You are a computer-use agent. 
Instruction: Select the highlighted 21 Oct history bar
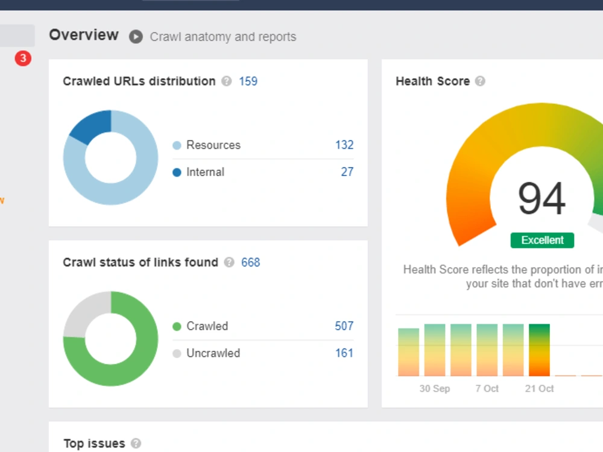coord(539,350)
